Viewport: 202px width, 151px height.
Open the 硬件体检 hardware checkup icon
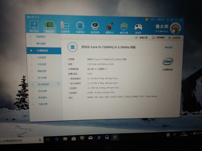point(34,26)
